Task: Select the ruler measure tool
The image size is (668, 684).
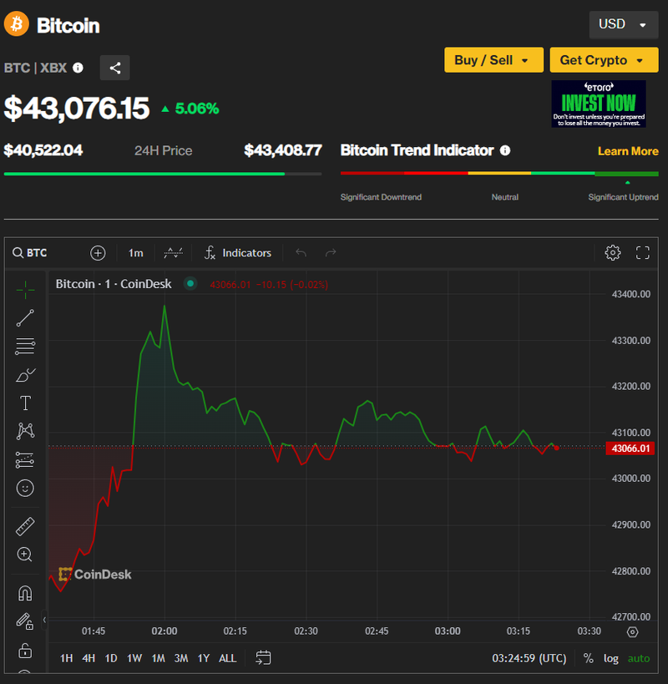Action: coord(25,526)
